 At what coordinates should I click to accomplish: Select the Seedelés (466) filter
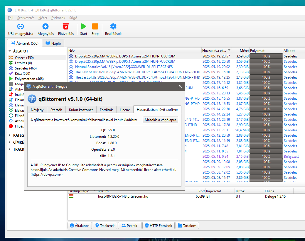point(26,68)
